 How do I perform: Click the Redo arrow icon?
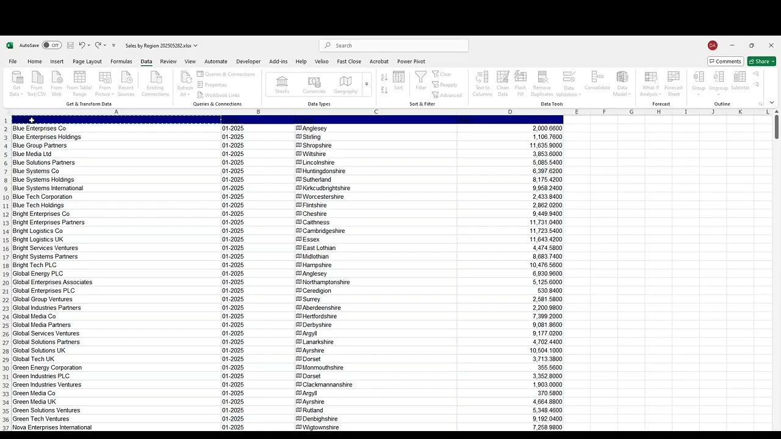[x=98, y=45]
